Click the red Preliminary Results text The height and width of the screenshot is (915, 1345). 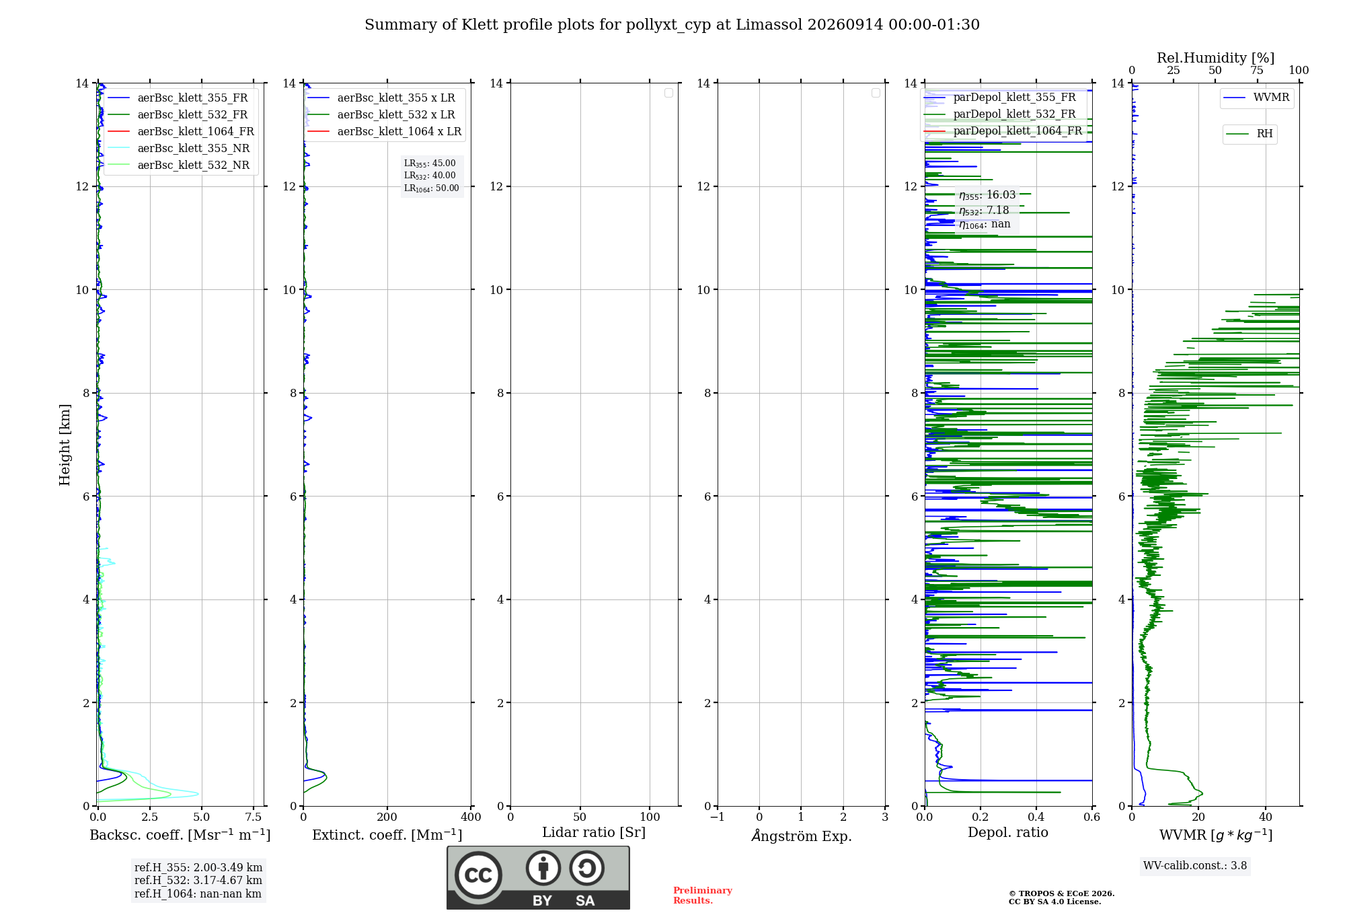pos(703,895)
